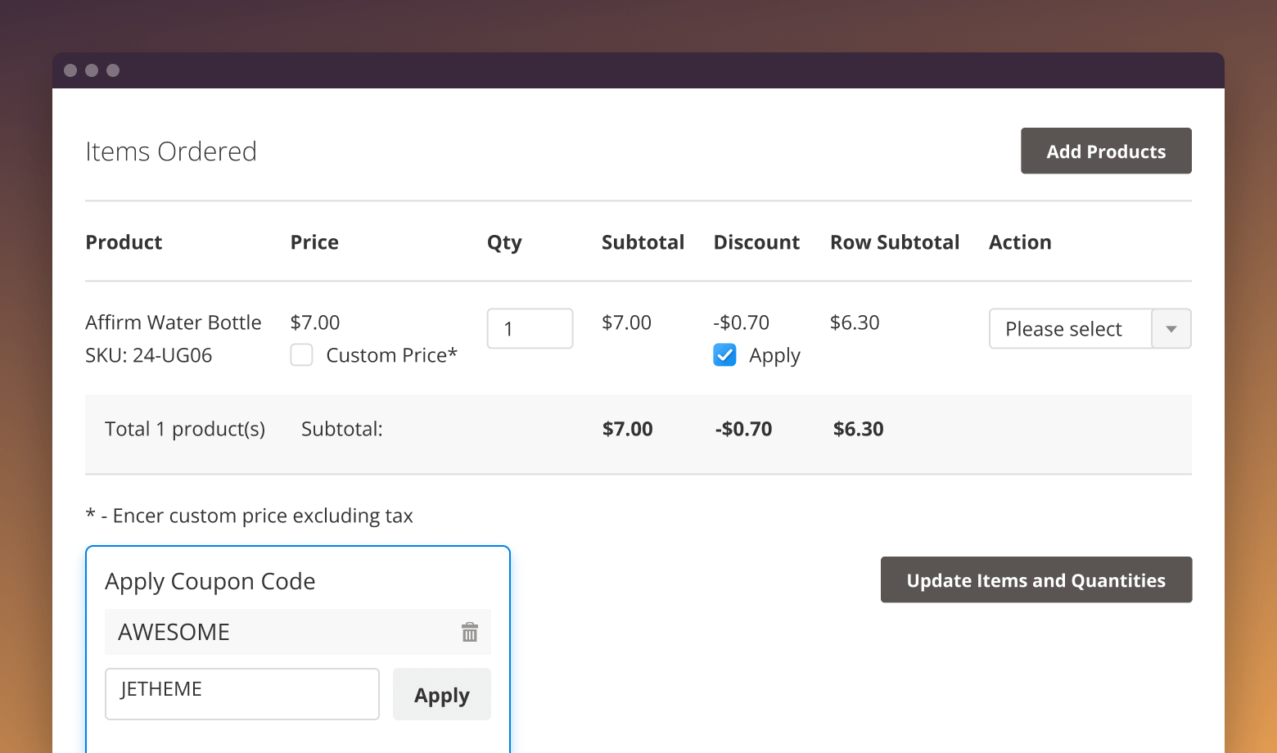Click the Product column header
The height and width of the screenshot is (753, 1277).
[x=124, y=242]
